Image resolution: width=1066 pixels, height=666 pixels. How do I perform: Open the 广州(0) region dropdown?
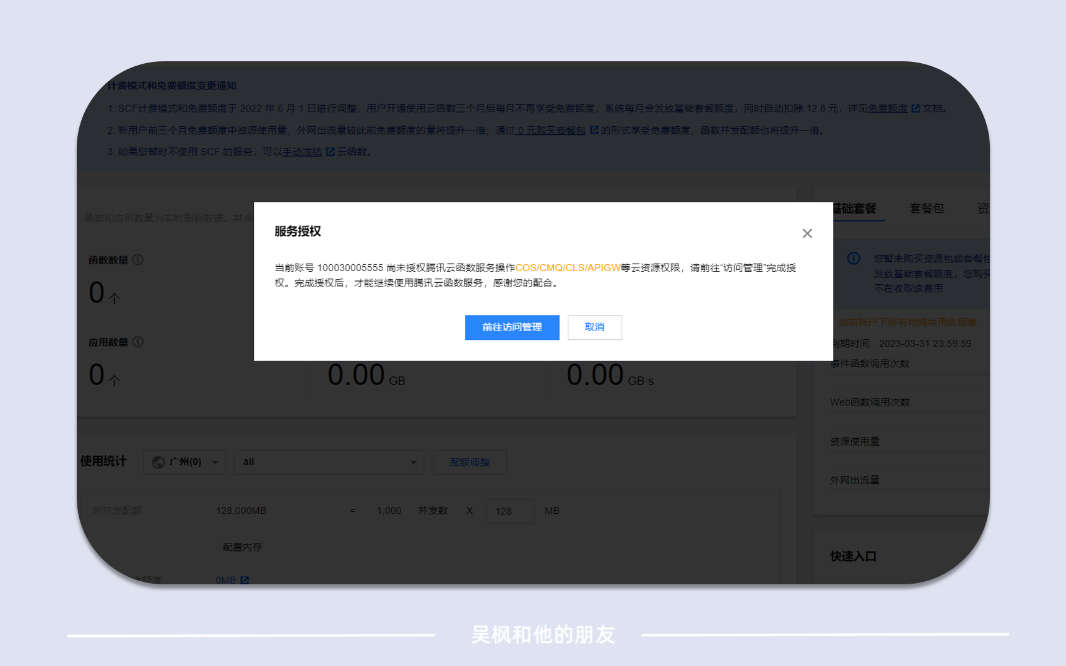pyautogui.click(x=184, y=462)
